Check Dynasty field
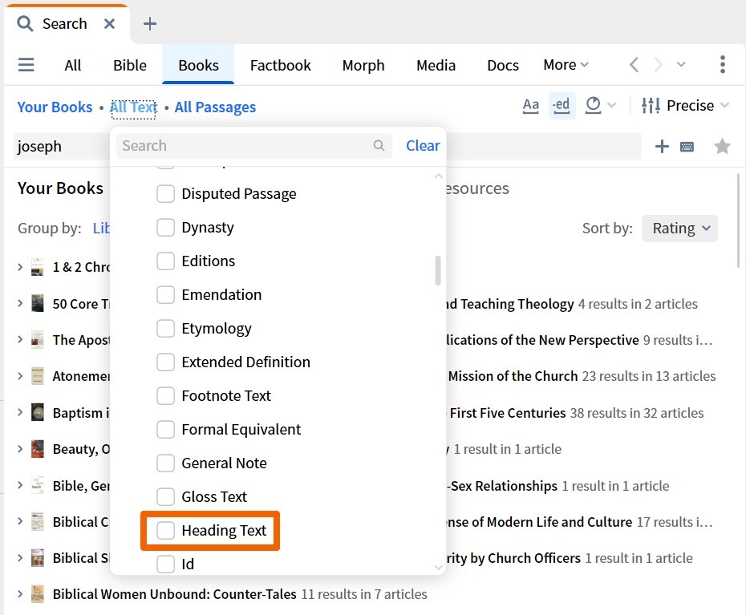 pyautogui.click(x=165, y=228)
